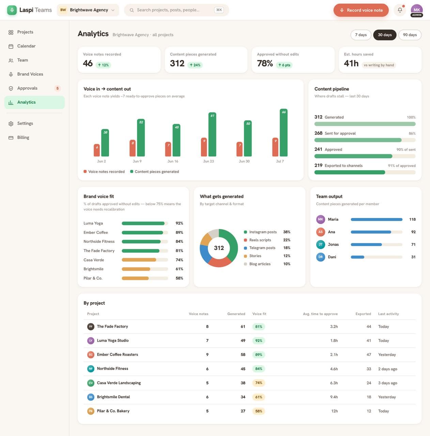
Task: Click the EC avatar of Ember Coffee Roasters
Action: pos(91,355)
